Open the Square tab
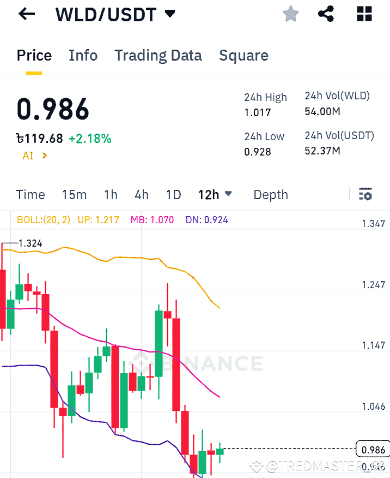The image size is (390, 478). coord(243,55)
